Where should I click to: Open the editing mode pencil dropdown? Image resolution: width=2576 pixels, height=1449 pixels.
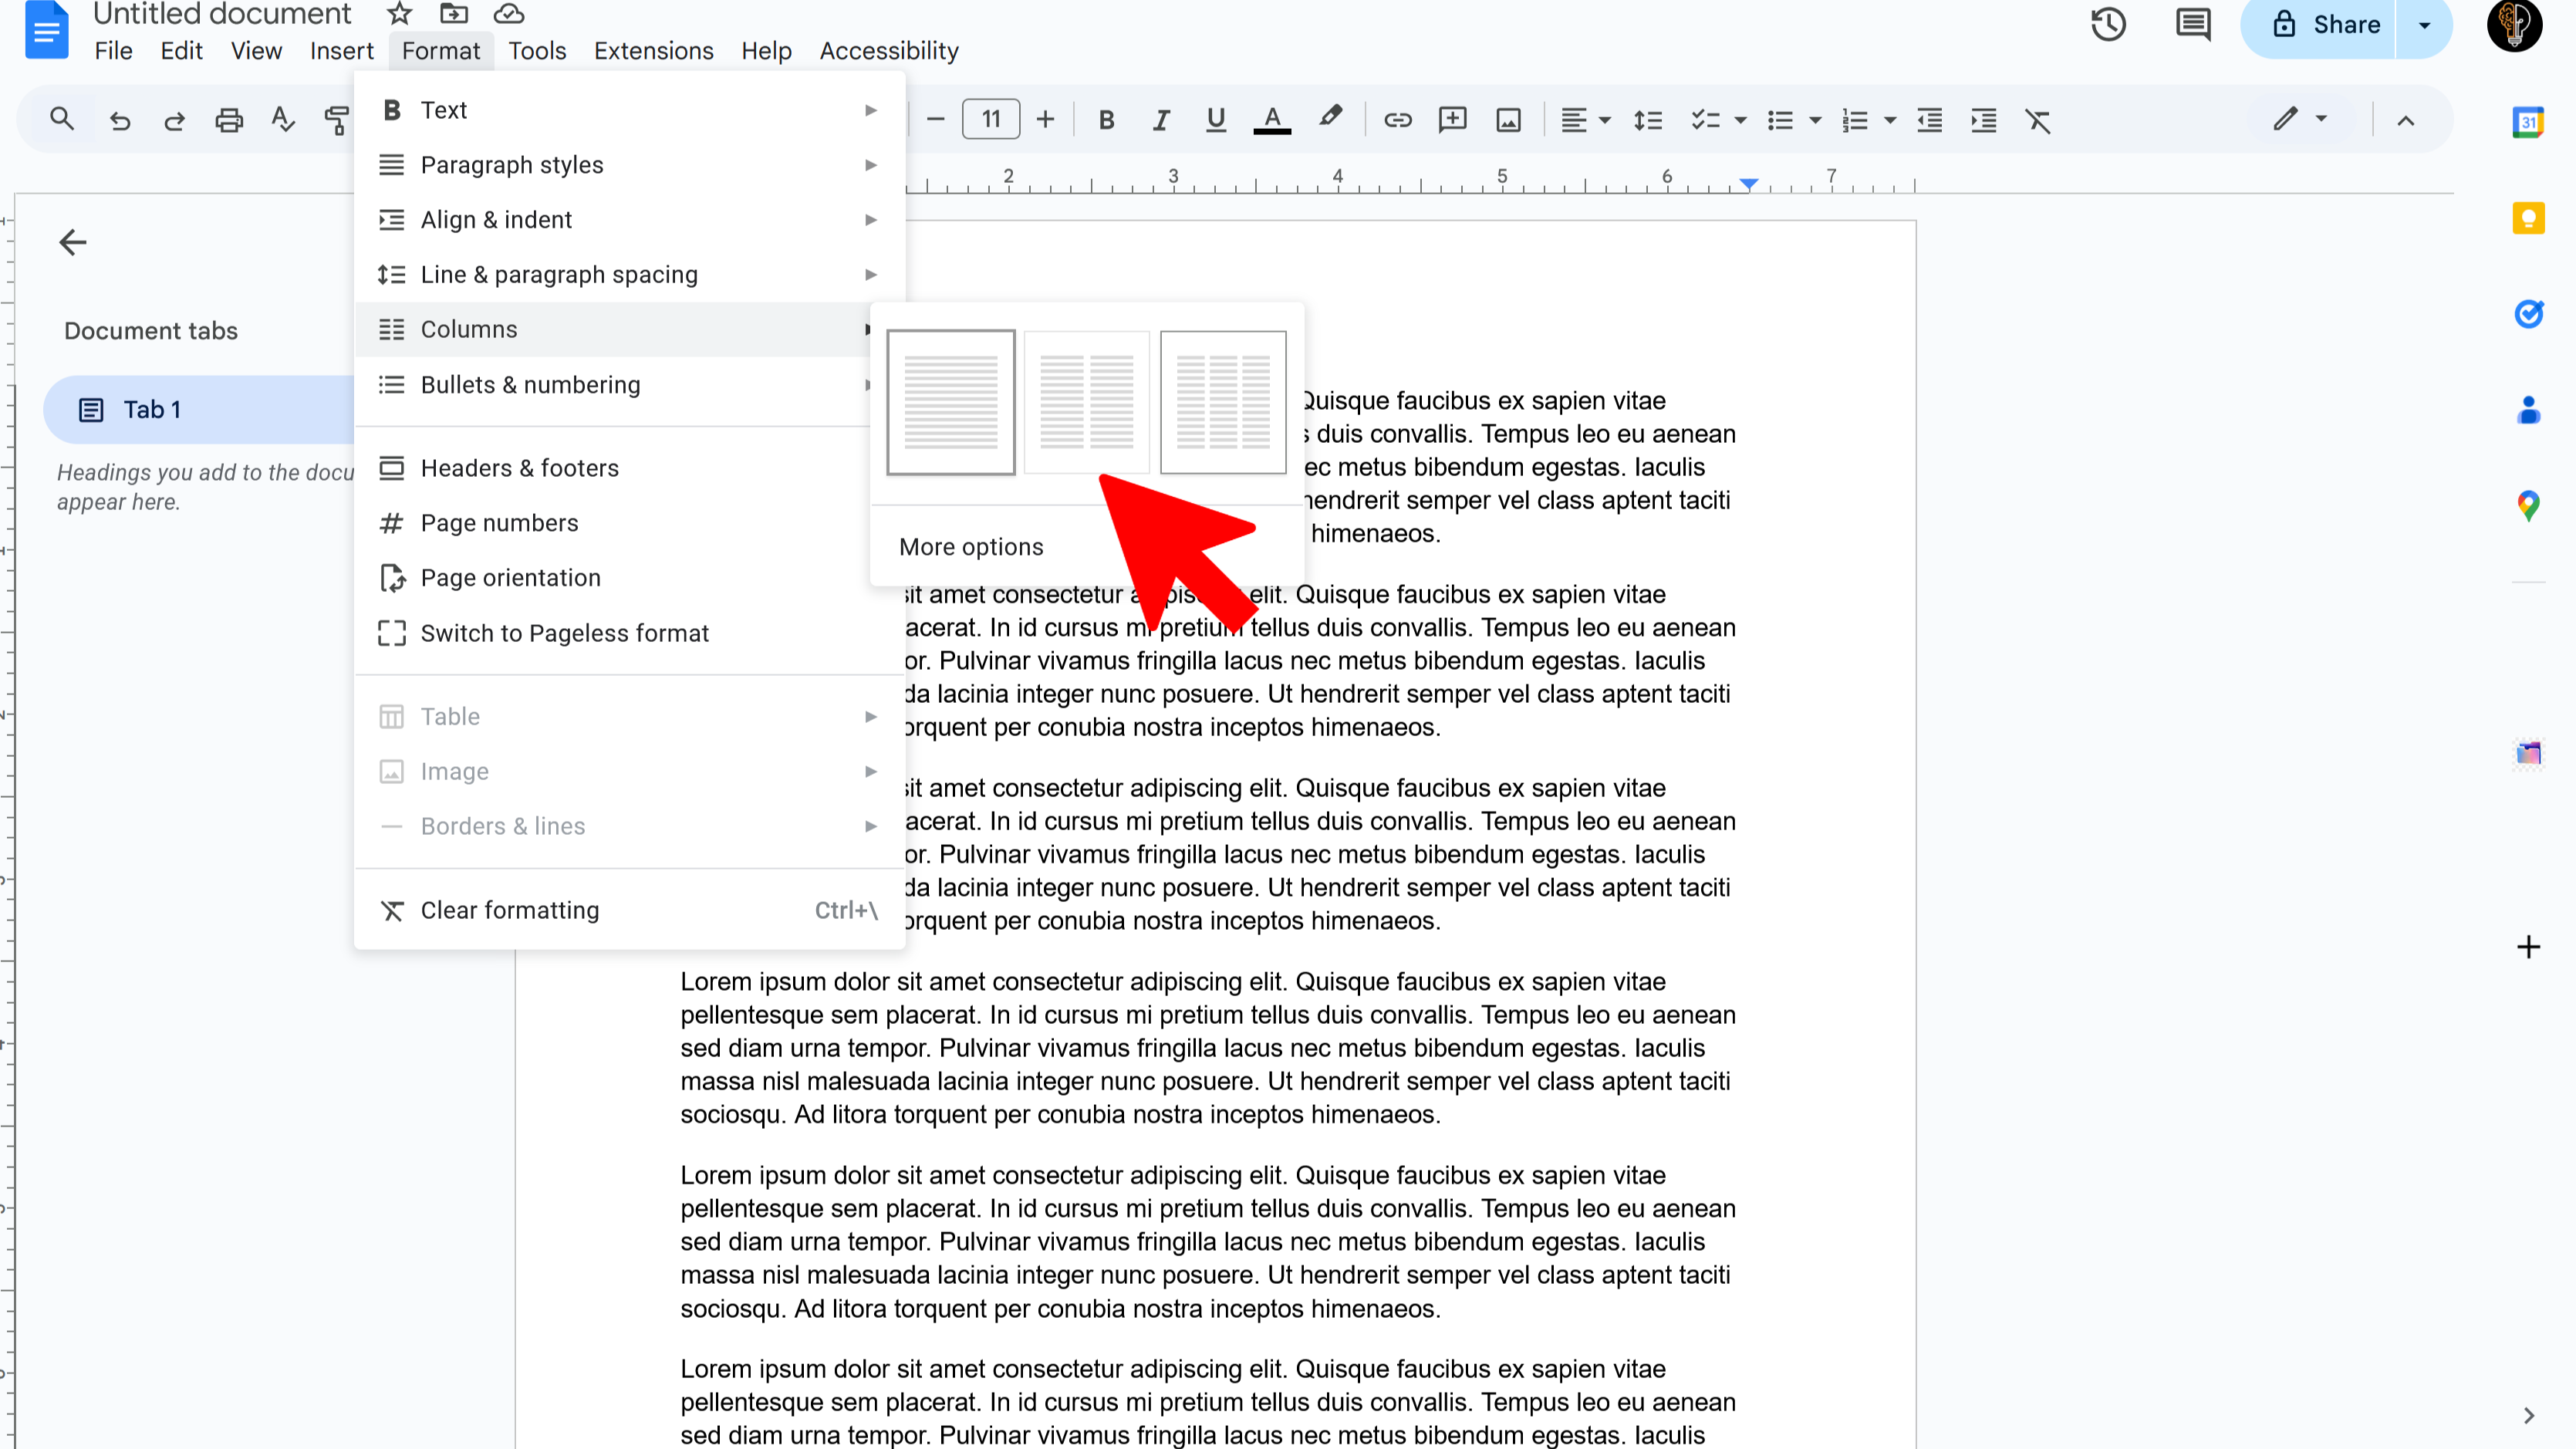pyautogui.click(x=2299, y=119)
